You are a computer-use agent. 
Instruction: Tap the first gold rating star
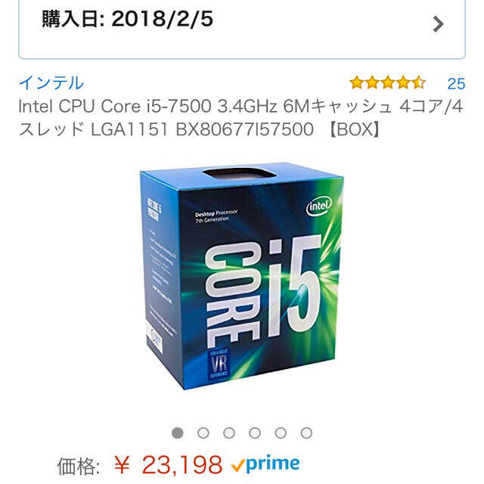[357, 82]
